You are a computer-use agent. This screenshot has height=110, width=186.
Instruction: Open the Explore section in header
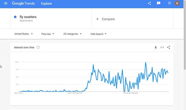[46, 4]
